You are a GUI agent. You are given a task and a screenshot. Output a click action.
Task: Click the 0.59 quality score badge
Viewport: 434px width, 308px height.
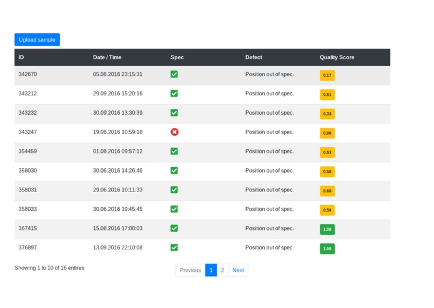(327, 210)
